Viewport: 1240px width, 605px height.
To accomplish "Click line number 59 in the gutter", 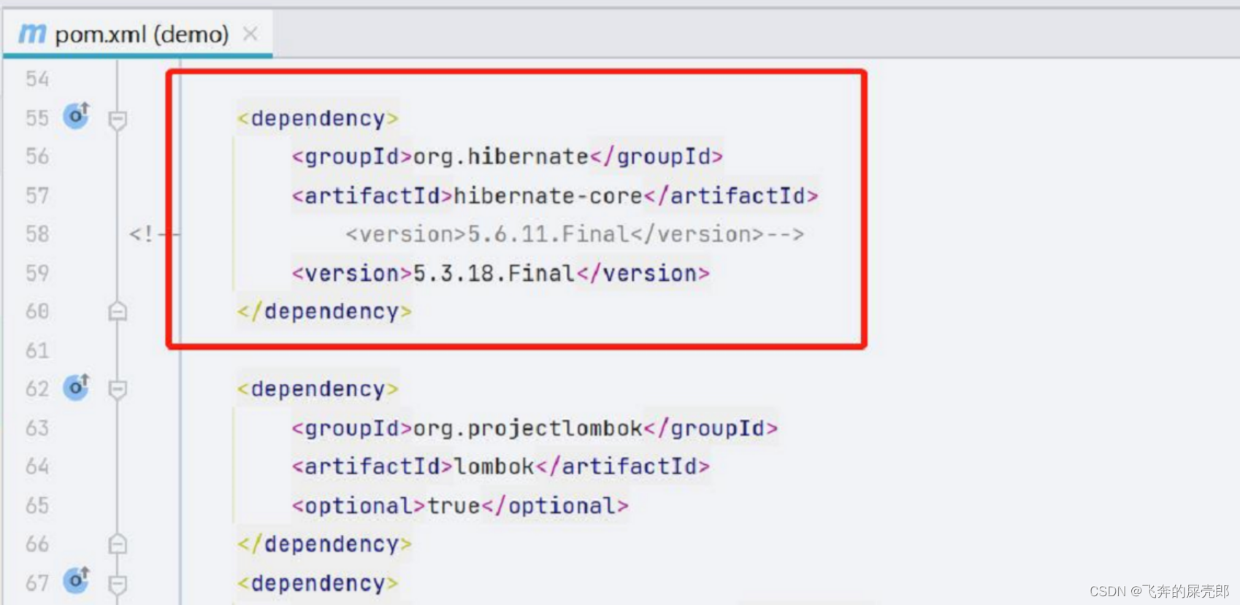I will point(37,273).
